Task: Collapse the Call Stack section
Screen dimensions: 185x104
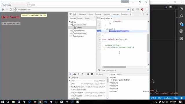Action: [x=69, y=78]
